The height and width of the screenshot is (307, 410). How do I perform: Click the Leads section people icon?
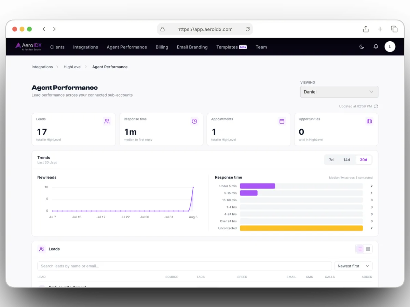pyautogui.click(x=42, y=249)
